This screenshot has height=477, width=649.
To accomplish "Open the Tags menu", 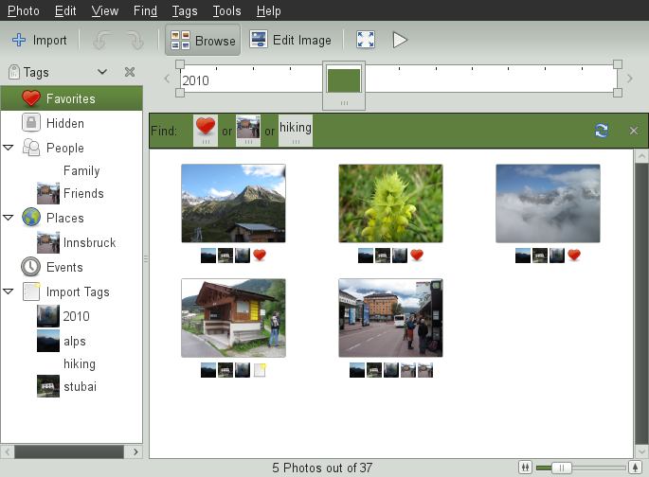I will point(185,11).
